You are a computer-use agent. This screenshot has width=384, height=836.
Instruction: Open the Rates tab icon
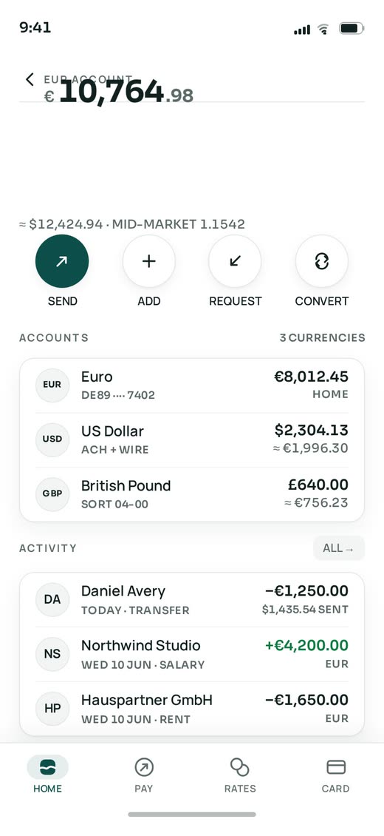(x=240, y=767)
